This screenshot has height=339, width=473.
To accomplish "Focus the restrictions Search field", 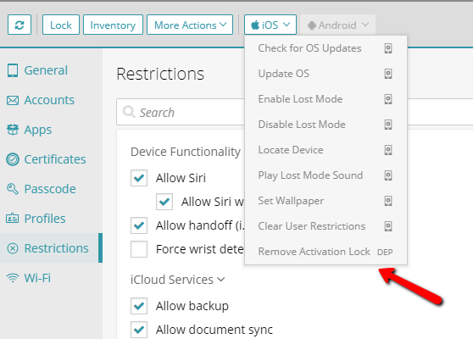I will (x=181, y=112).
